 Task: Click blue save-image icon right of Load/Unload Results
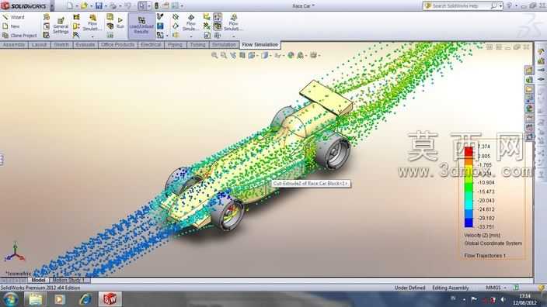coord(160,26)
